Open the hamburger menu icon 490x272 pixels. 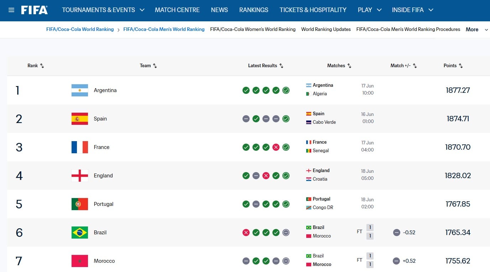[11, 10]
